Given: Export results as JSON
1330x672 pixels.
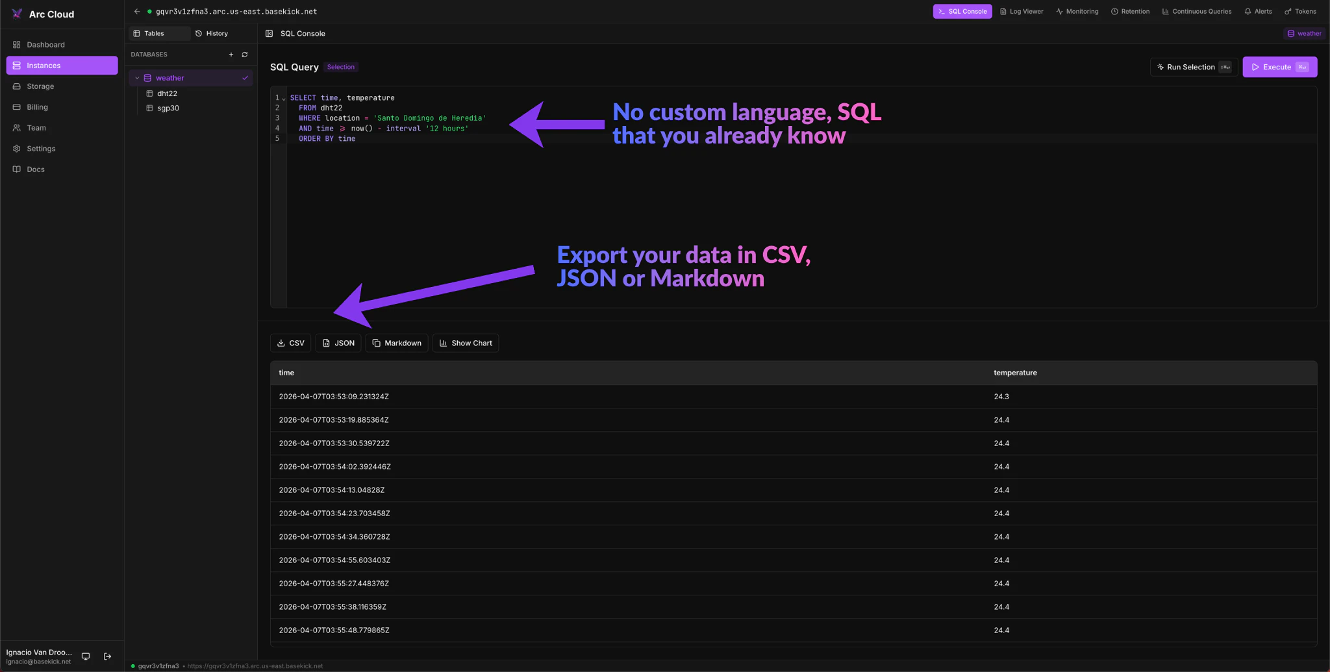Looking at the screenshot, I should click(338, 343).
